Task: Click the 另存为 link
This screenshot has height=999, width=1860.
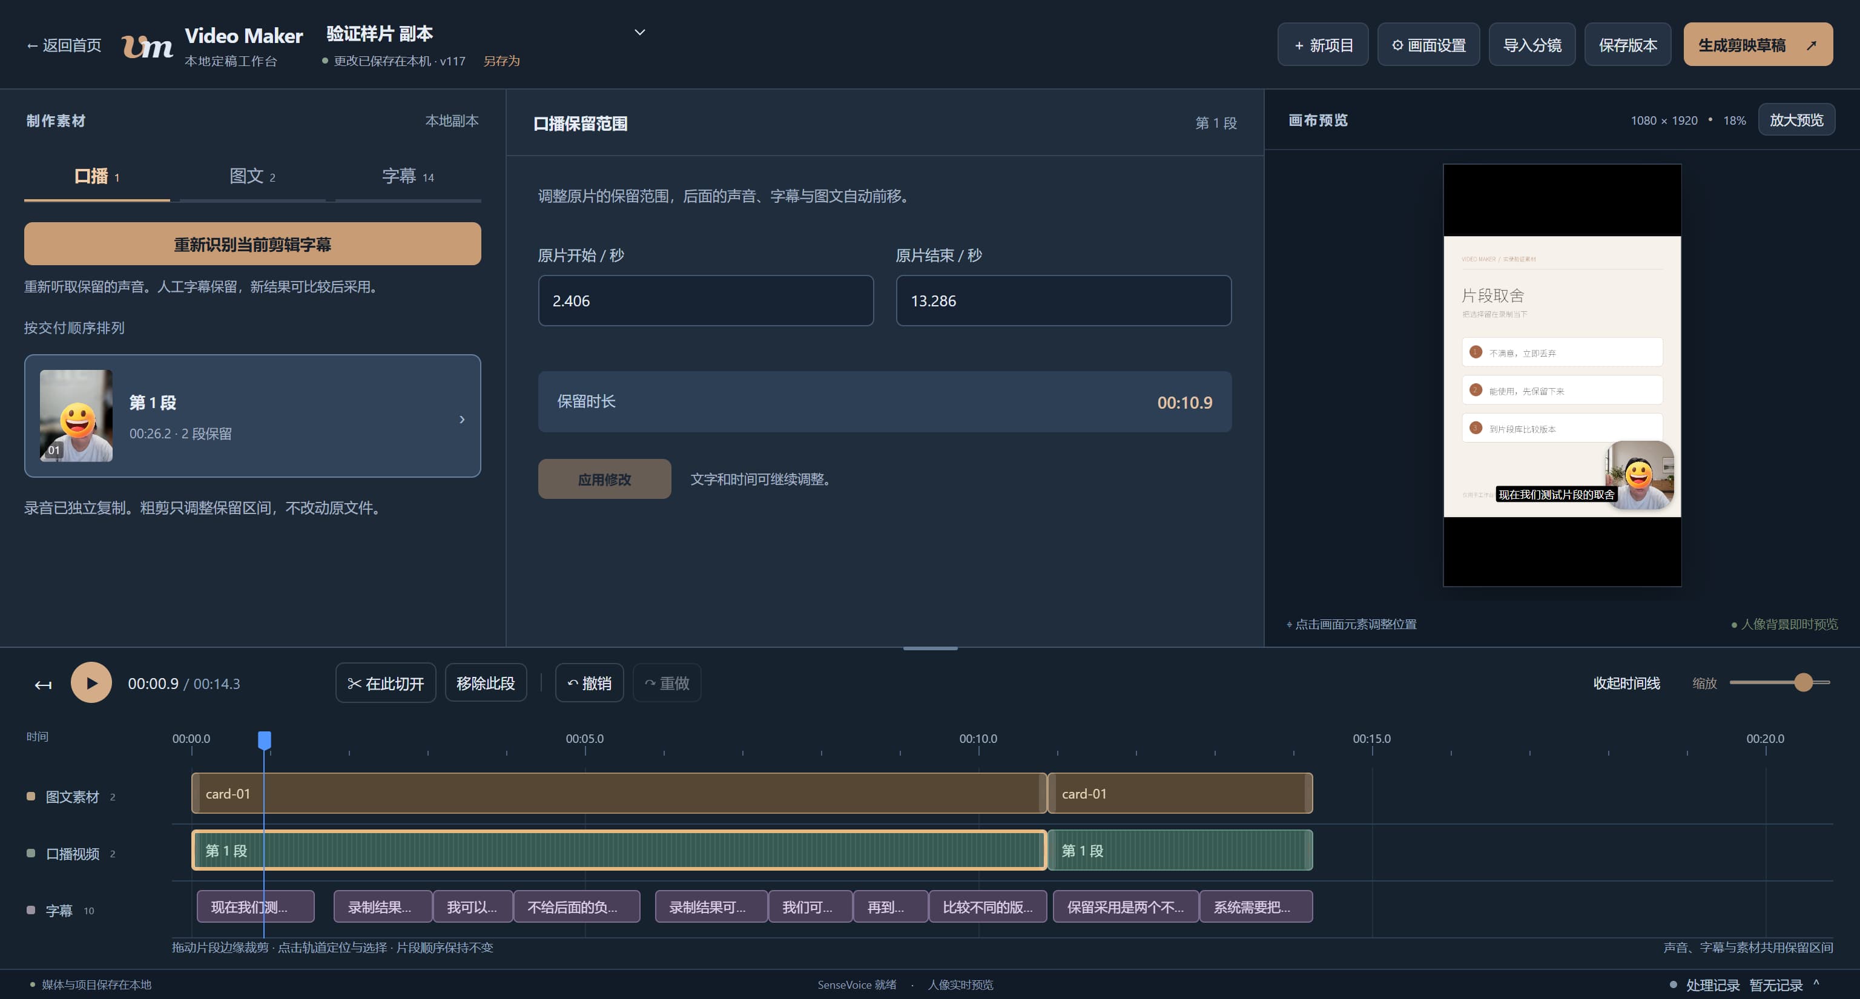Action: point(501,61)
